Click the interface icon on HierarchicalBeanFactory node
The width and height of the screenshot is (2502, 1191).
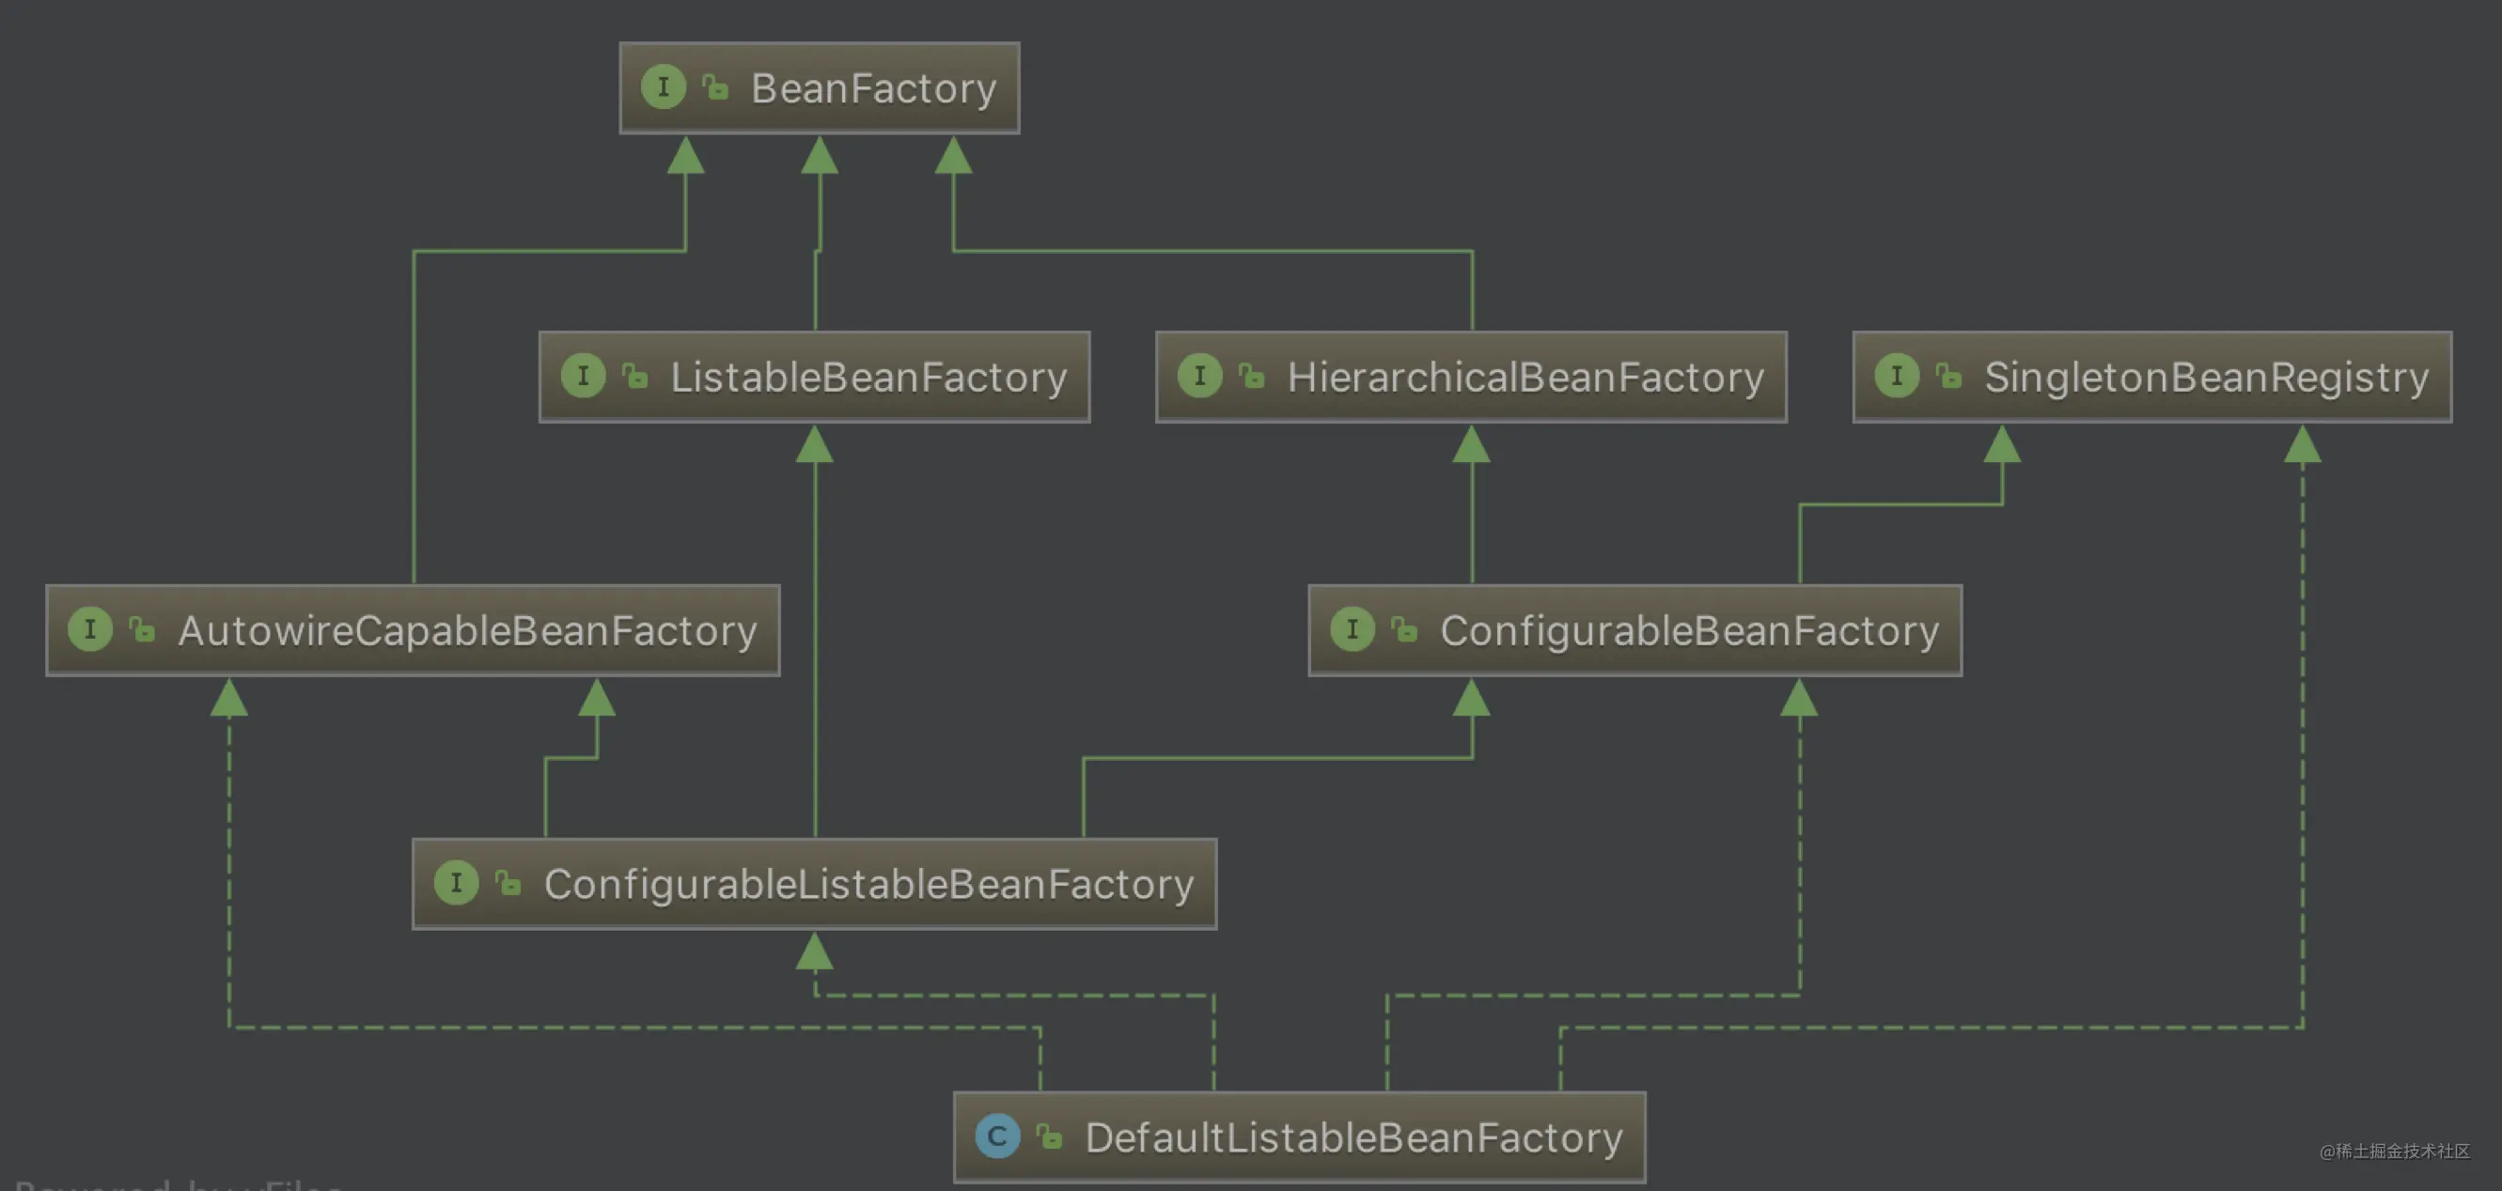pyautogui.click(x=1199, y=376)
